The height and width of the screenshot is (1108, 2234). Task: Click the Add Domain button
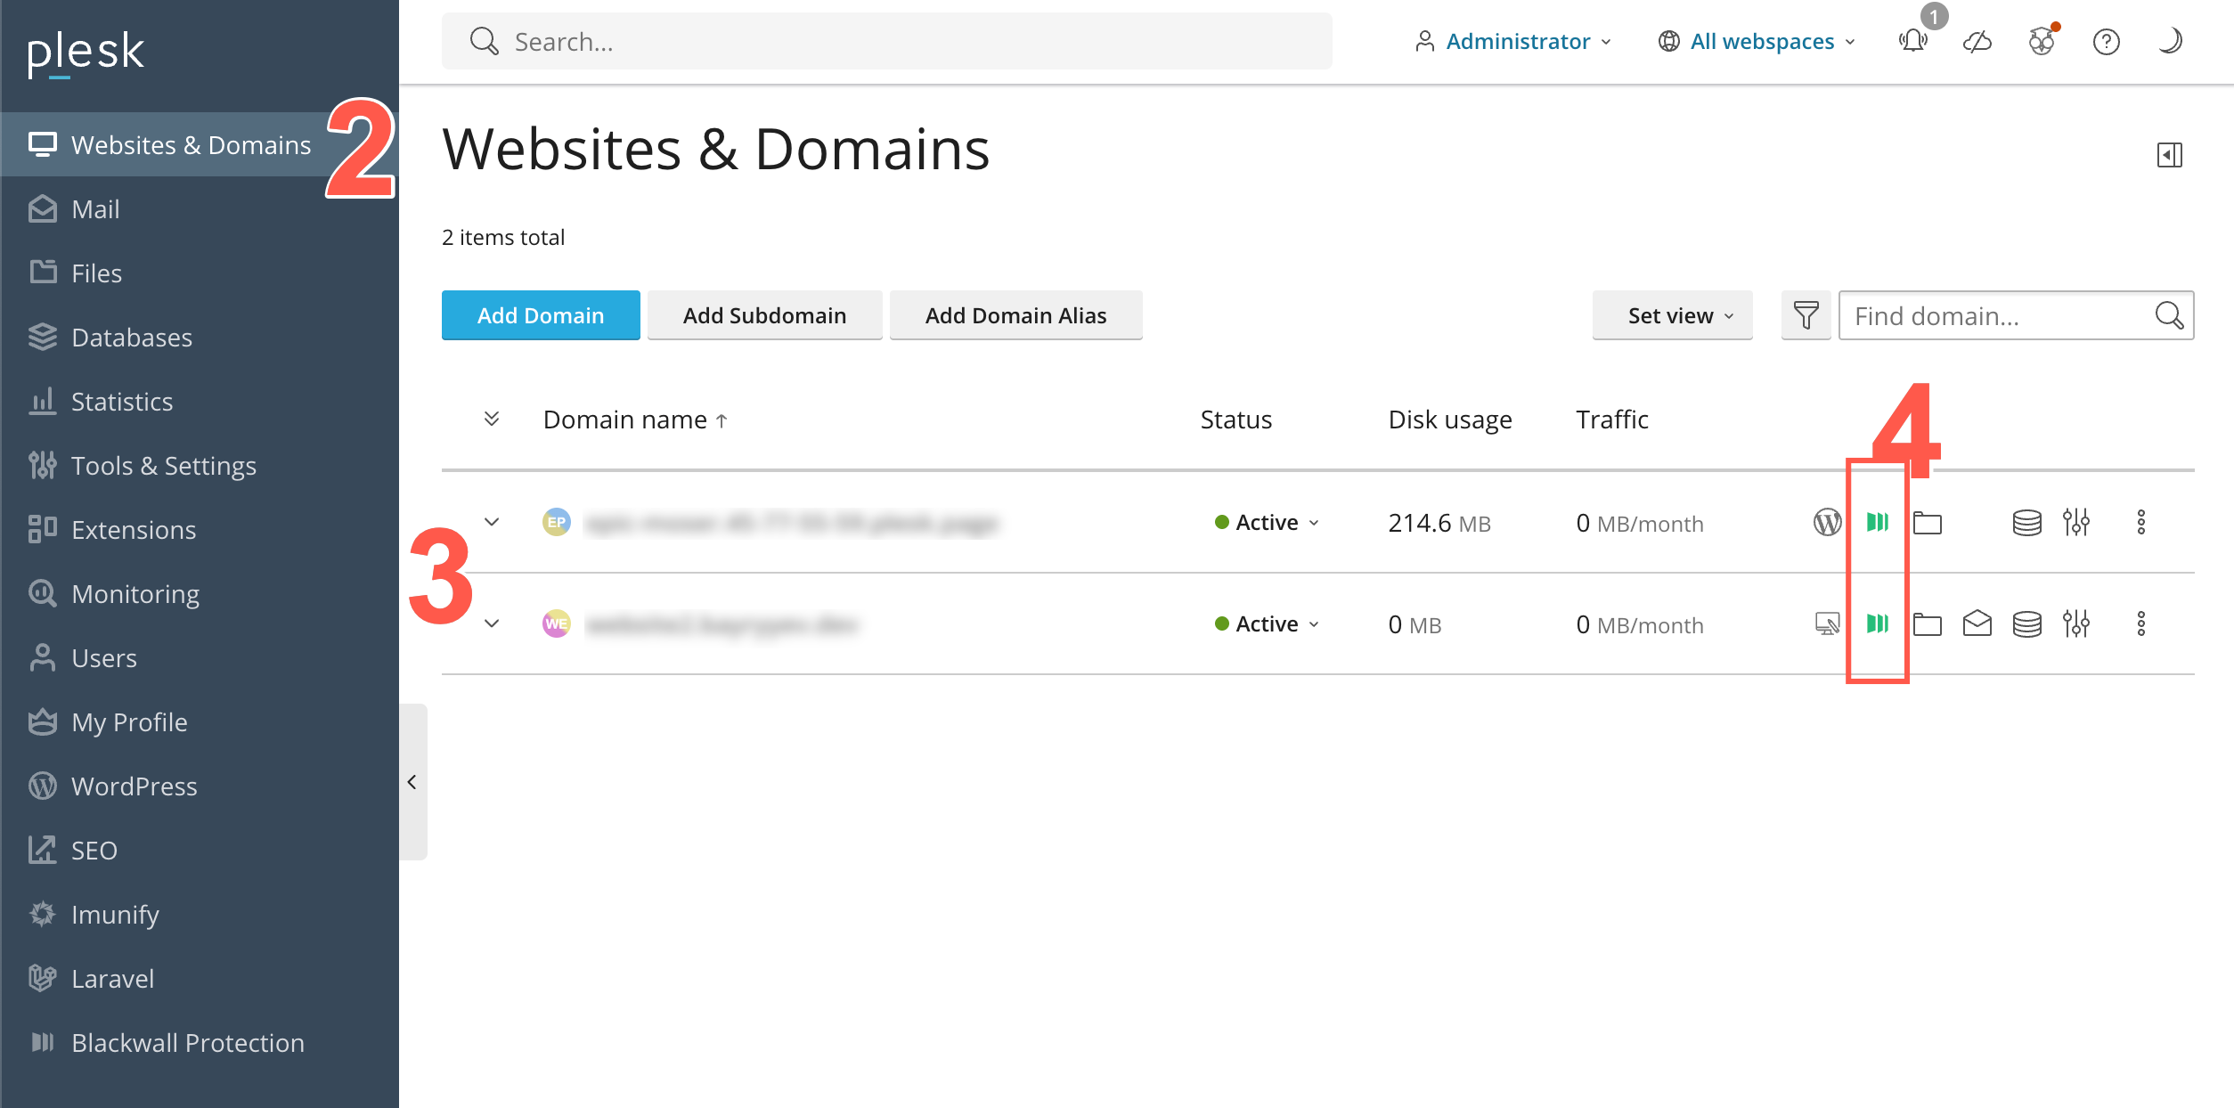[540, 315]
